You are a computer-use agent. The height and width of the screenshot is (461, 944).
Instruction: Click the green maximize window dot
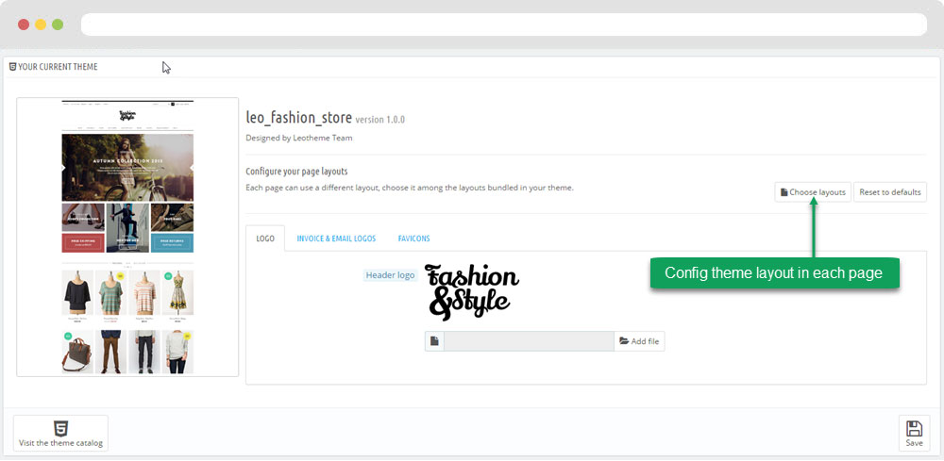click(58, 25)
